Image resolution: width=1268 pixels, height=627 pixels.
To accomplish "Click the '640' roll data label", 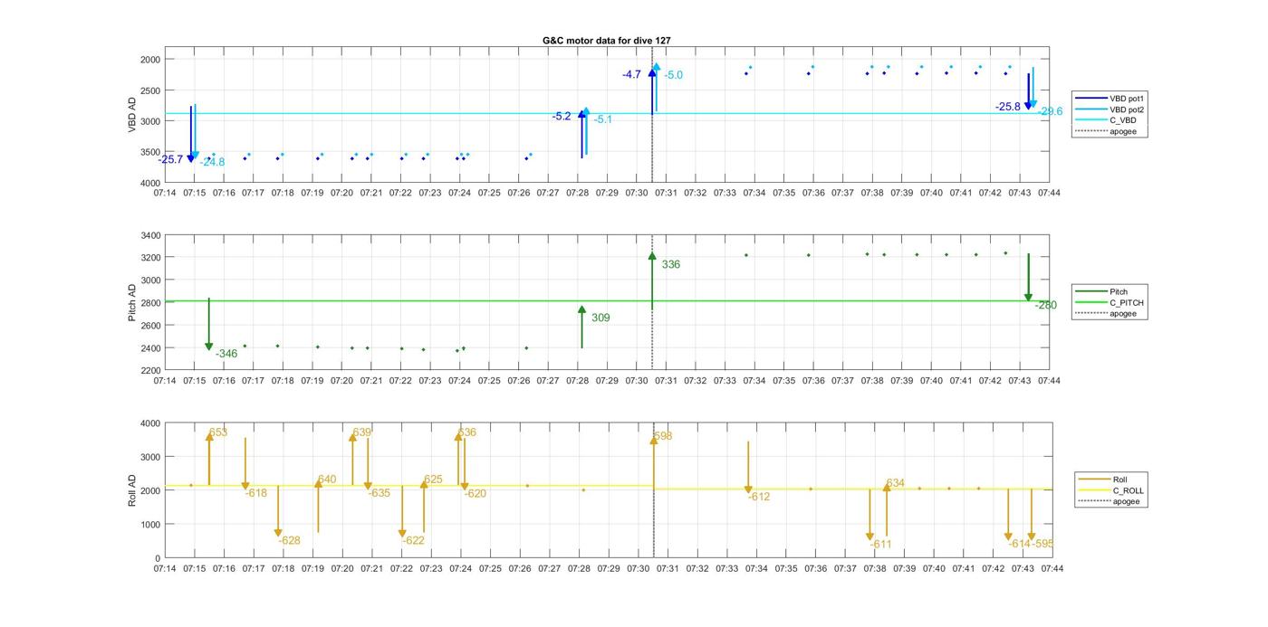I will coord(327,480).
